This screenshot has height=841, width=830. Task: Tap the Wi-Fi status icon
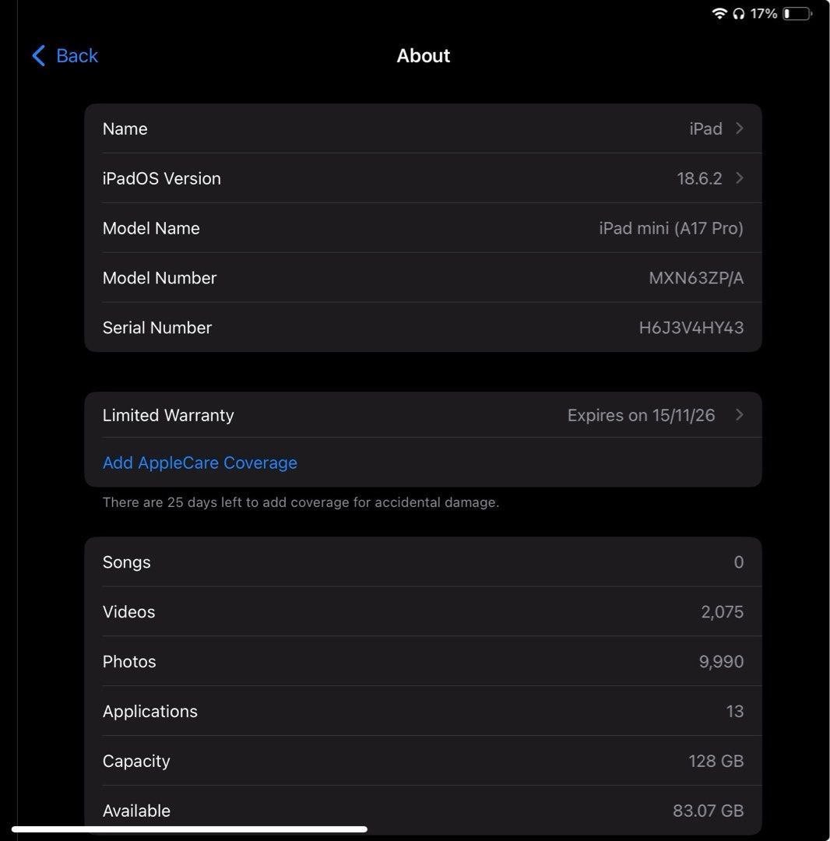pyautogui.click(x=719, y=13)
